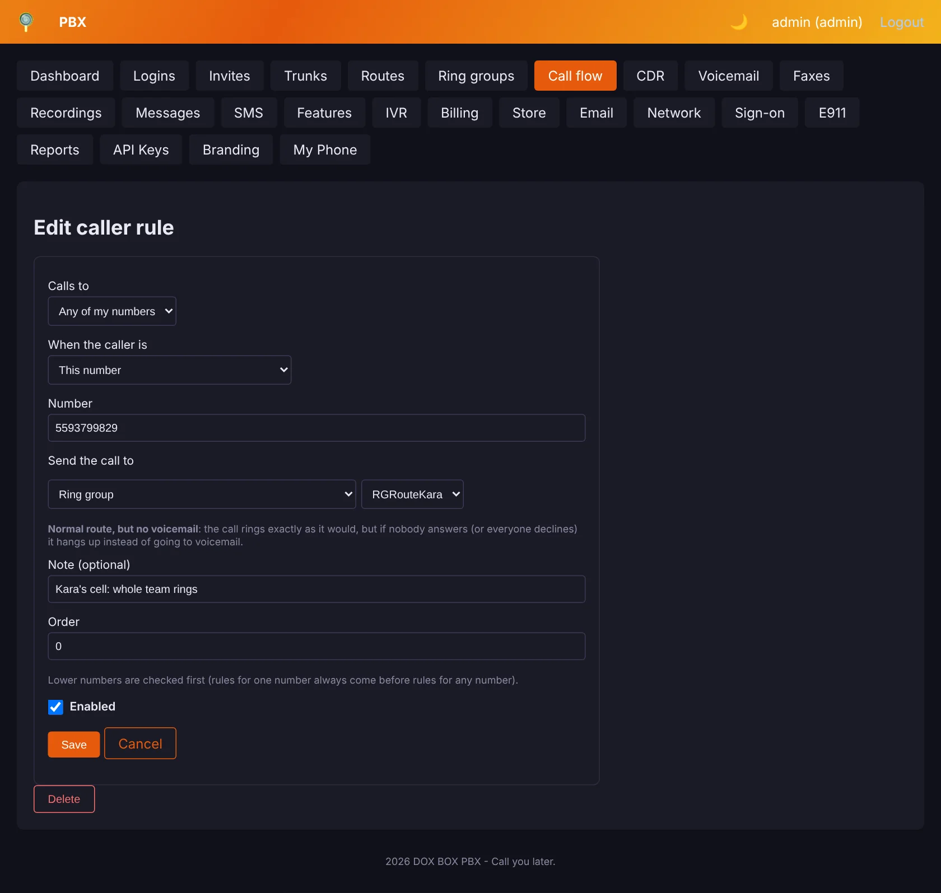Focus the Order input field
Viewport: 941px width, 893px height.
pos(316,646)
